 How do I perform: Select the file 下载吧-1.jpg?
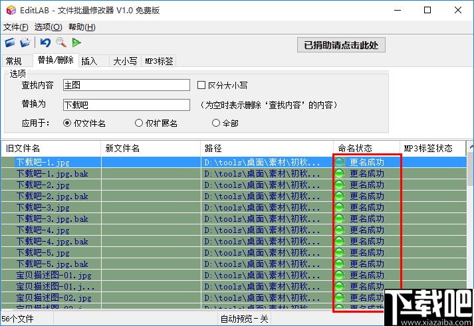43,163
